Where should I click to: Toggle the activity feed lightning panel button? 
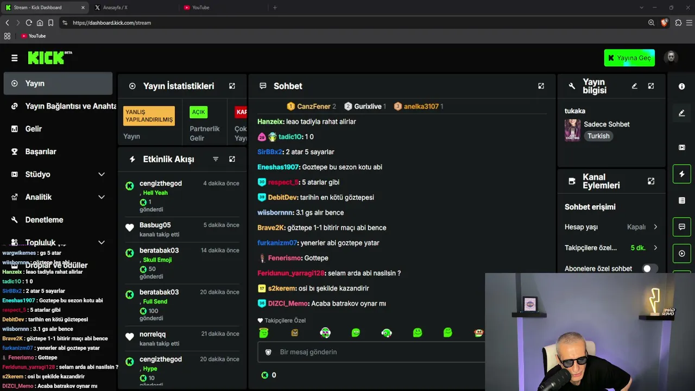(682, 174)
